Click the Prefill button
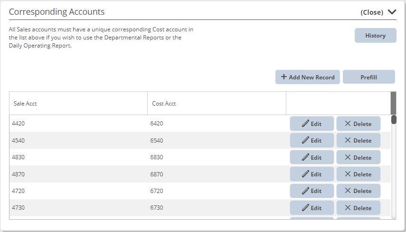Viewport: 406px width, 232px height. [x=368, y=77]
